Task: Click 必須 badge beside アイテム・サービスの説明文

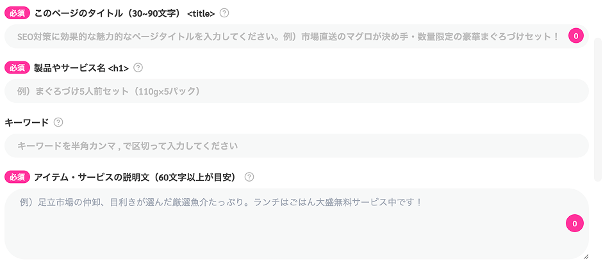Action: coord(17,177)
